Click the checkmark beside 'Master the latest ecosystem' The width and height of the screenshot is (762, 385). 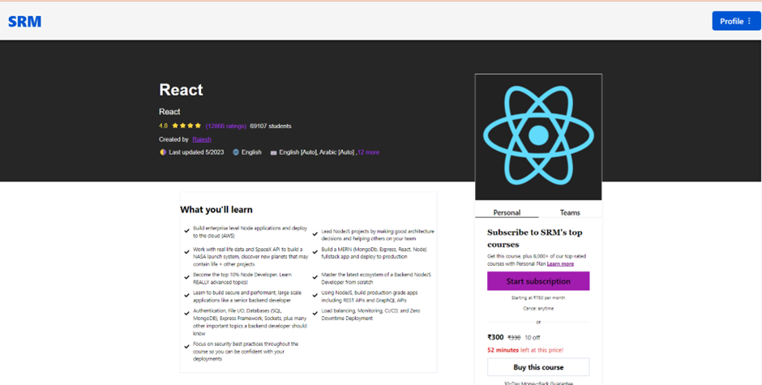pyautogui.click(x=315, y=277)
